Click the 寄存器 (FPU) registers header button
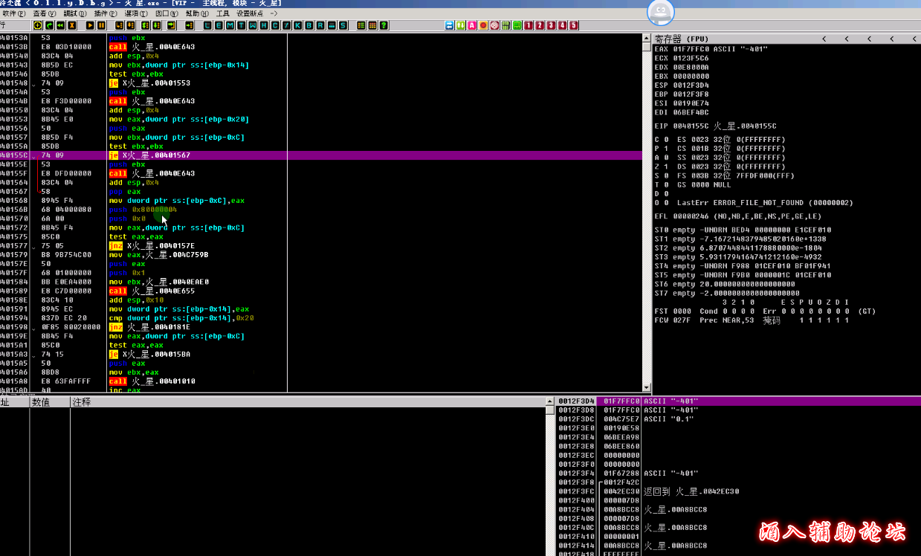921x556 pixels. pyautogui.click(x=682, y=39)
